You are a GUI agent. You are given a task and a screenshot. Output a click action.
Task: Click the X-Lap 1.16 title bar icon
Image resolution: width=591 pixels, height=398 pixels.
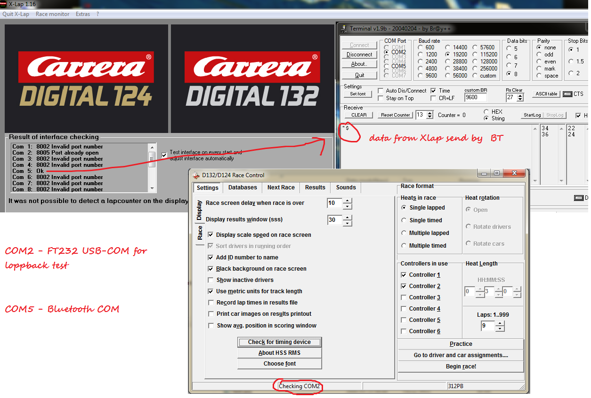pos(4,4)
